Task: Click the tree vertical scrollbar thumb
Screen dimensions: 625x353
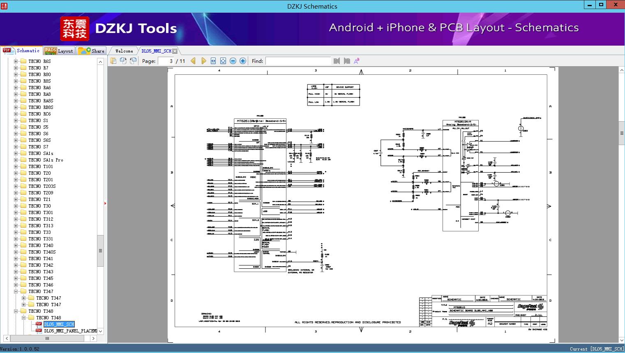Action: click(x=100, y=251)
